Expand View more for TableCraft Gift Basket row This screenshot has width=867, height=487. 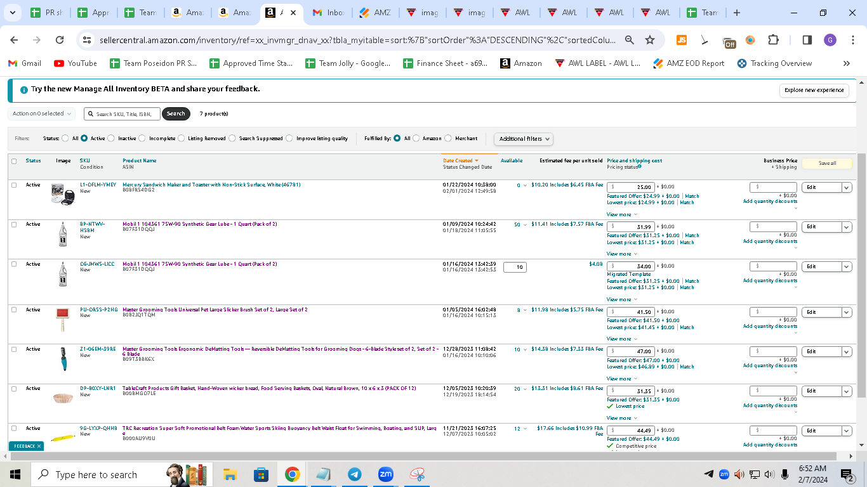pyautogui.click(x=622, y=418)
